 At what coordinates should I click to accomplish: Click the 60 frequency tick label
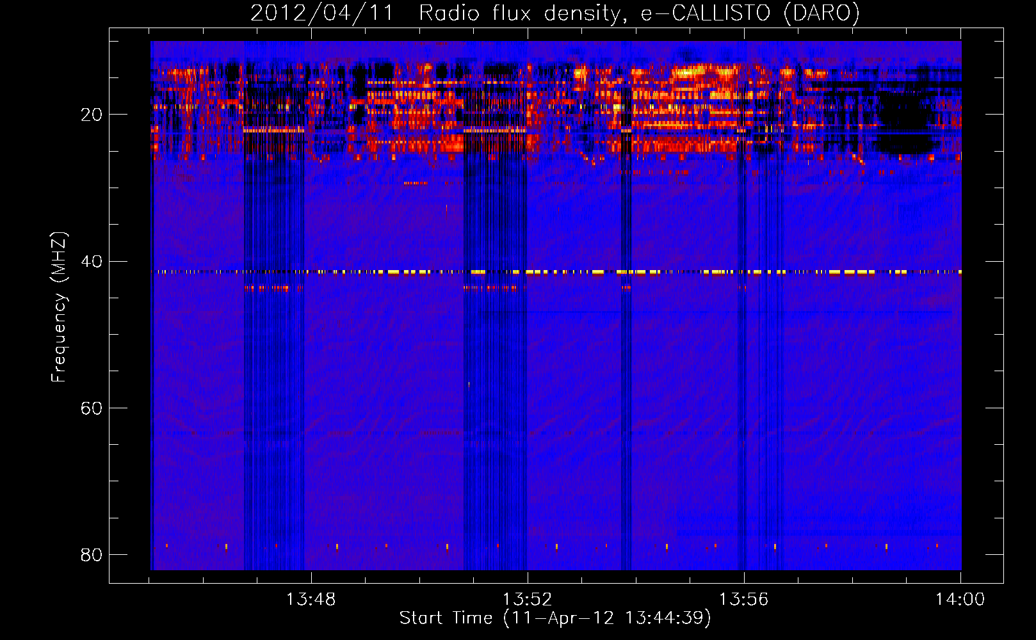(x=91, y=408)
